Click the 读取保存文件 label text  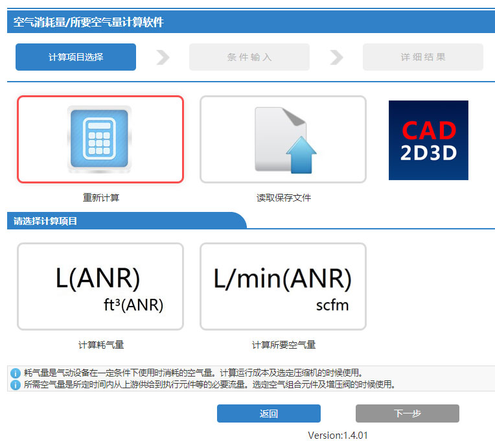coord(284,198)
